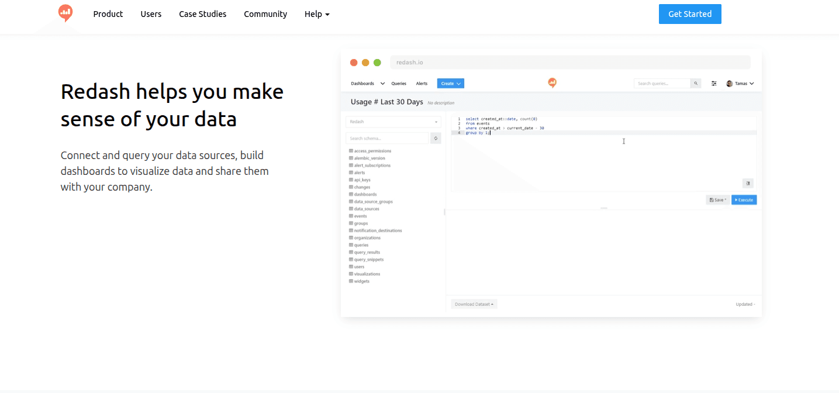Click the table icon beside alert_subscriptions
The width and height of the screenshot is (839, 393).
[x=351, y=166]
